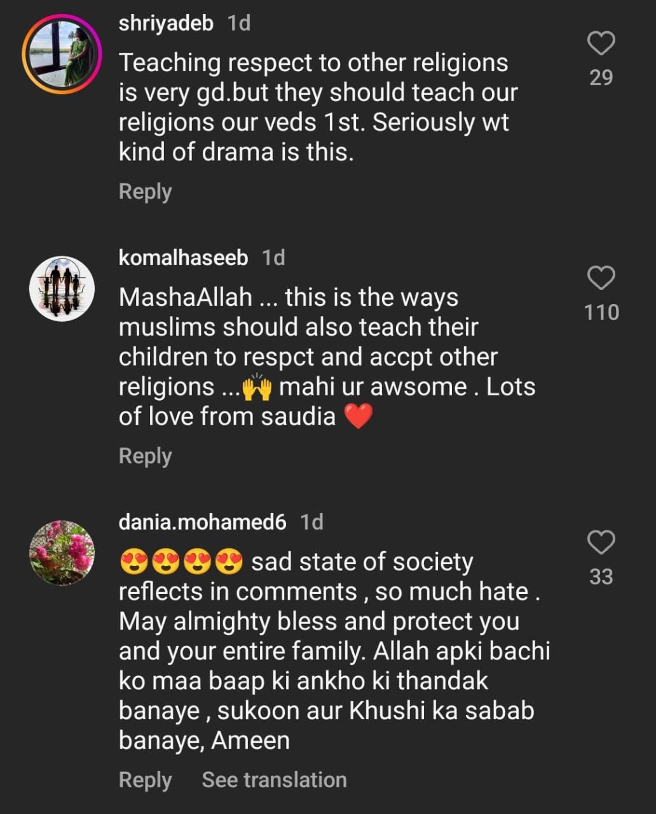Screen dimensions: 656x814
Task: Reply to dania.mohamed6's comment
Action: click(x=145, y=780)
